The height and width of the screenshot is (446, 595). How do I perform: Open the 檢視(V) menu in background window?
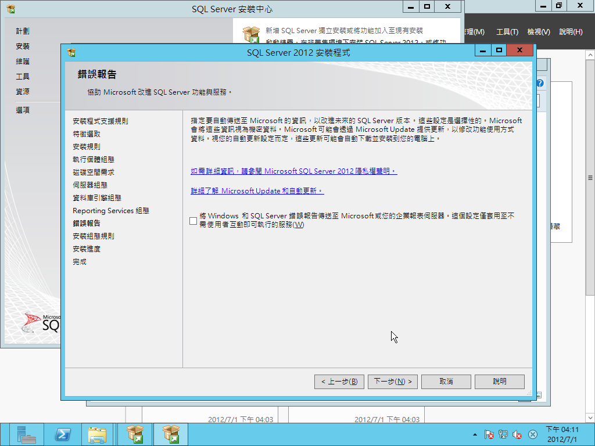click(x=539, y=32)
